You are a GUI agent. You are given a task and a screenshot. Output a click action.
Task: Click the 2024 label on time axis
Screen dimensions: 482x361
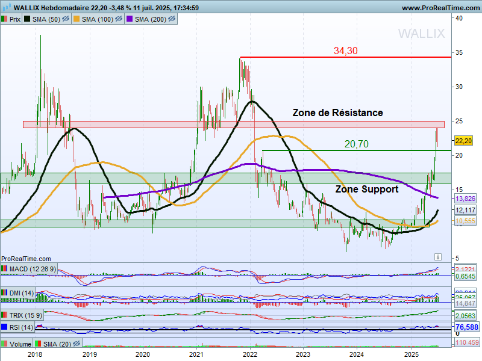pyautogui.click(x=357, y=354)
